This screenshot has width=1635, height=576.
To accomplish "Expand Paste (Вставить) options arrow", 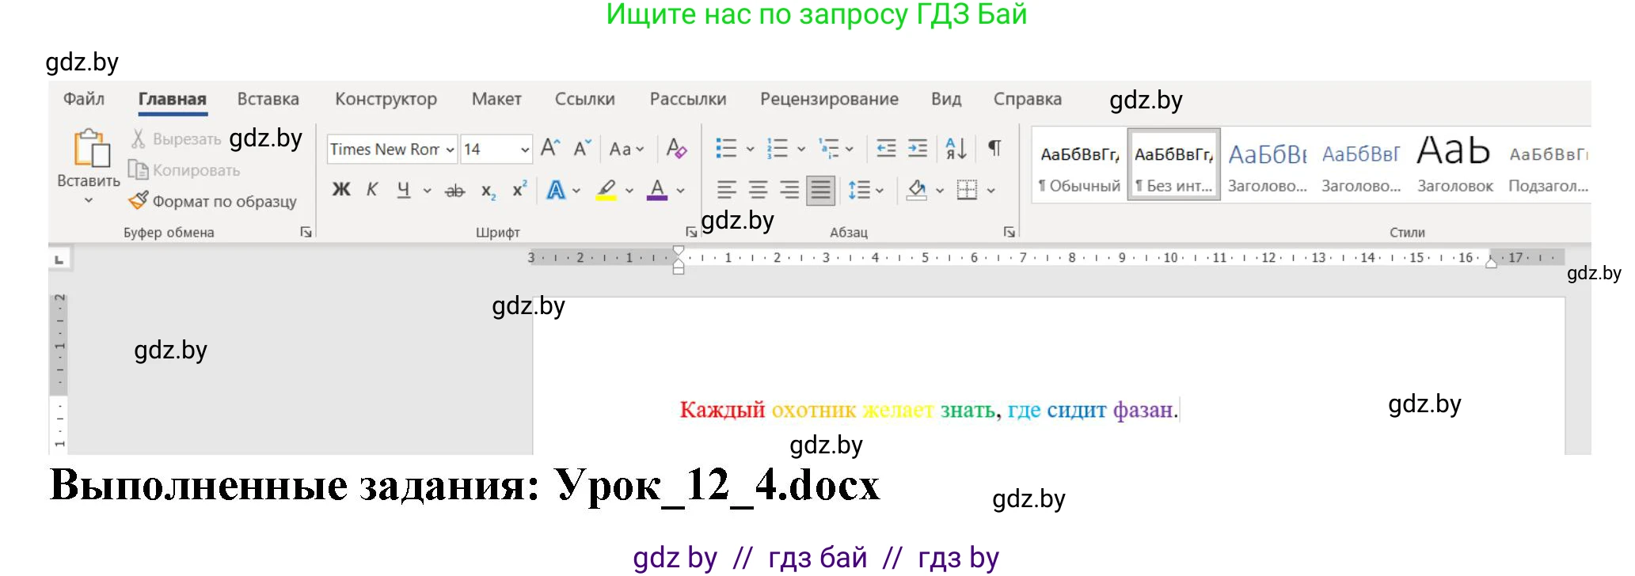I will coord(89,201).
